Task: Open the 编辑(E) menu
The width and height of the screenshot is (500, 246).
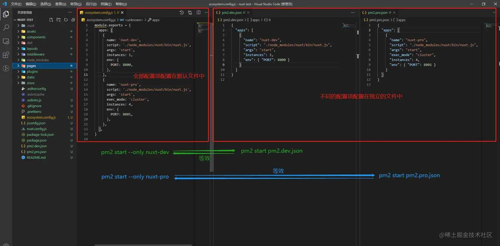Action: click(31, 4)
